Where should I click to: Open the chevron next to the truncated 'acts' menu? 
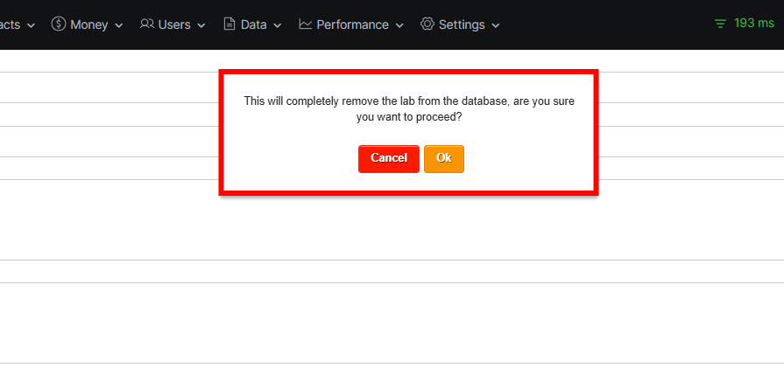pos(31,25)
